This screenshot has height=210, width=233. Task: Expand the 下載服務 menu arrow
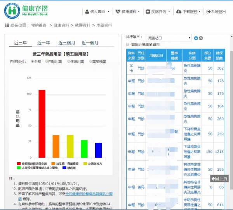click(200, 12)
